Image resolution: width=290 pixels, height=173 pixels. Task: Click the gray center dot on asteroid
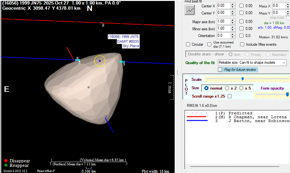(x=89, y=87)
